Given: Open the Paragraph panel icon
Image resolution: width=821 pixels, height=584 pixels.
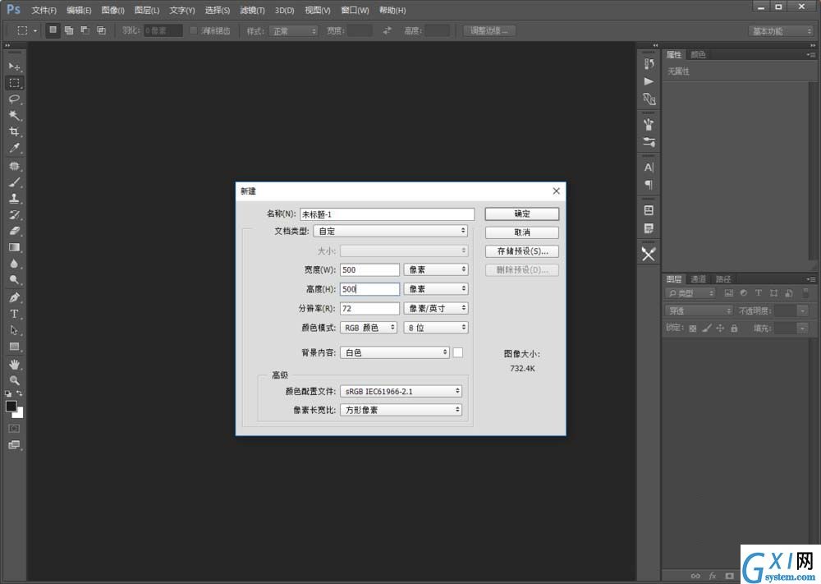Looking at the screenshot, I should click(x=649, y=184).
